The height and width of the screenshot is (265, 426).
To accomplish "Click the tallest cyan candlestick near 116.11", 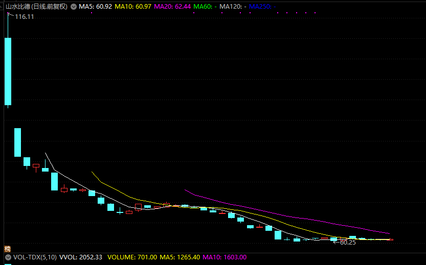I will click(x=8, y=71).
